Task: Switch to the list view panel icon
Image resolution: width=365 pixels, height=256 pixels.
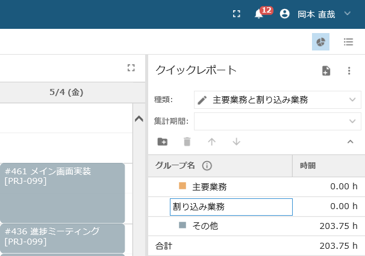Action: click(348, 42)
